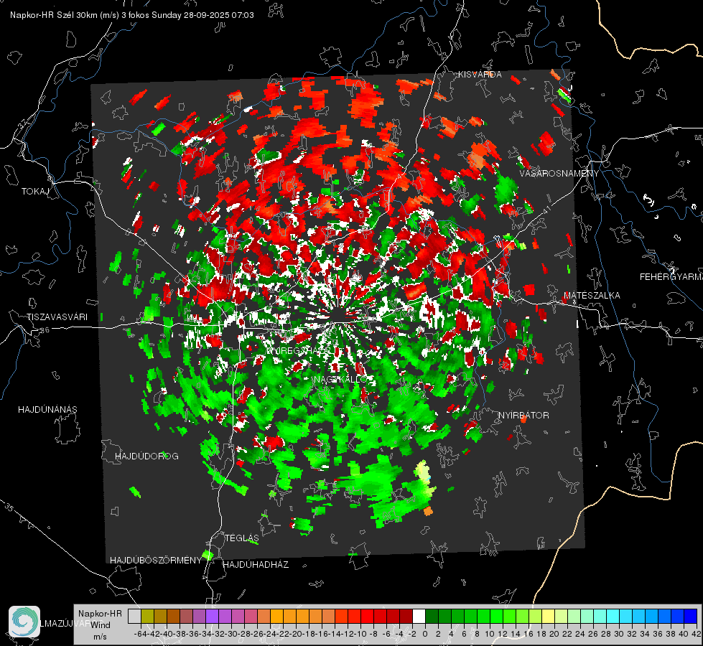
Task: Click the HAJDÚNÁNÁS town label
Action: 47,410
